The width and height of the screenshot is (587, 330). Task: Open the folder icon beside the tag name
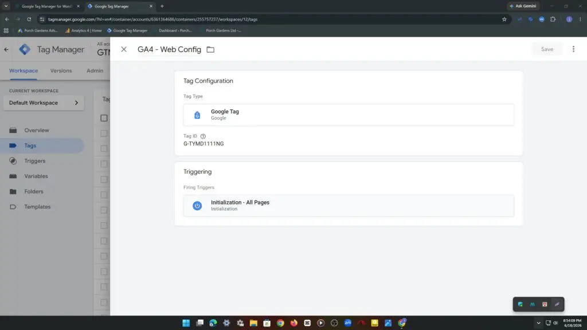(210, 49)
